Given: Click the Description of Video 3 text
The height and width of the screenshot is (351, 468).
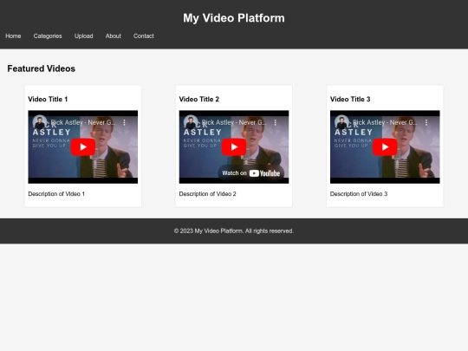Looking at the screenshot, I should click(x=359, y=194).
